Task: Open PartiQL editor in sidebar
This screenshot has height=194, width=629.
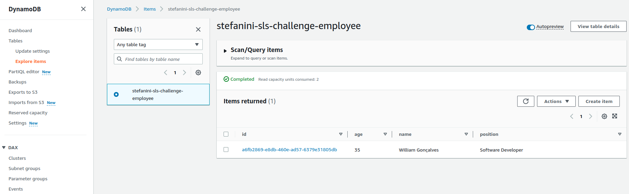Action: [24, 72]
